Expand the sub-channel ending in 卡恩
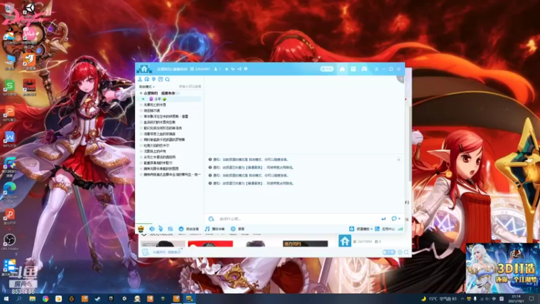The height and width of the screenshot is (304, 540). tap(141, 105)
